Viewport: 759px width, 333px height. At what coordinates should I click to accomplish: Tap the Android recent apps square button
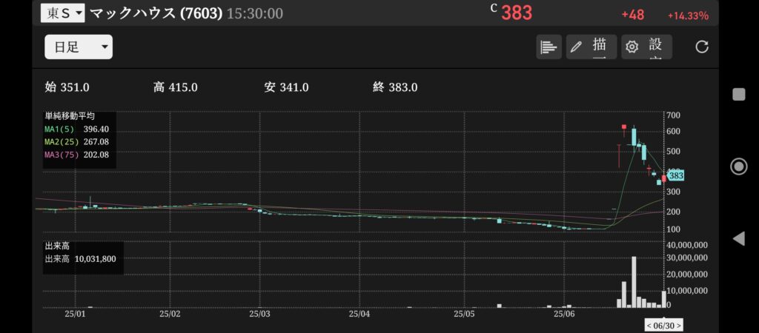pos(739,94)
